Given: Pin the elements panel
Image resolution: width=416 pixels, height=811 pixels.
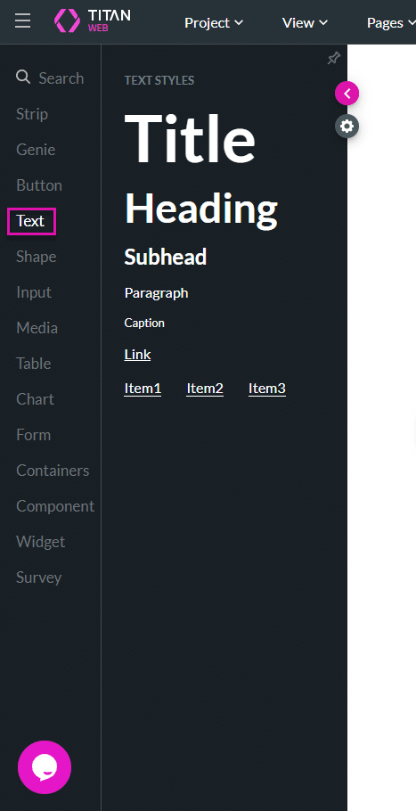Looking at the screenshot, I should (x=334, y=59).
